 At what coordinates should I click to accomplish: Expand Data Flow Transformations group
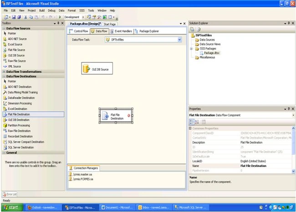point(4,72)
